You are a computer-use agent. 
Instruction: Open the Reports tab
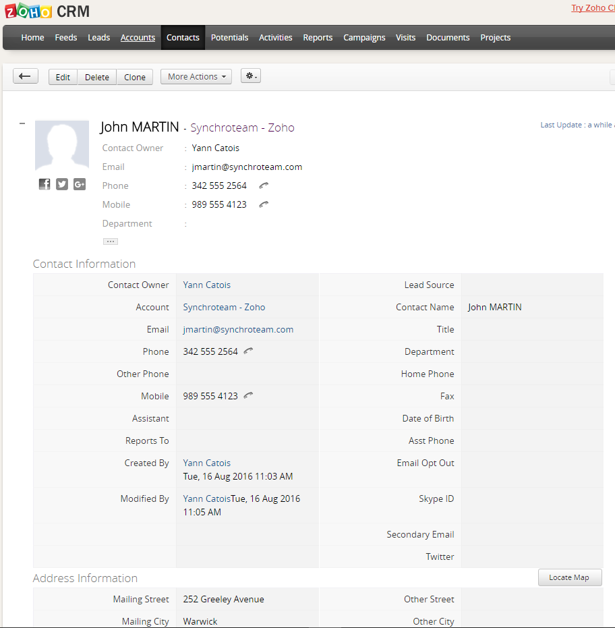[318, 38]
